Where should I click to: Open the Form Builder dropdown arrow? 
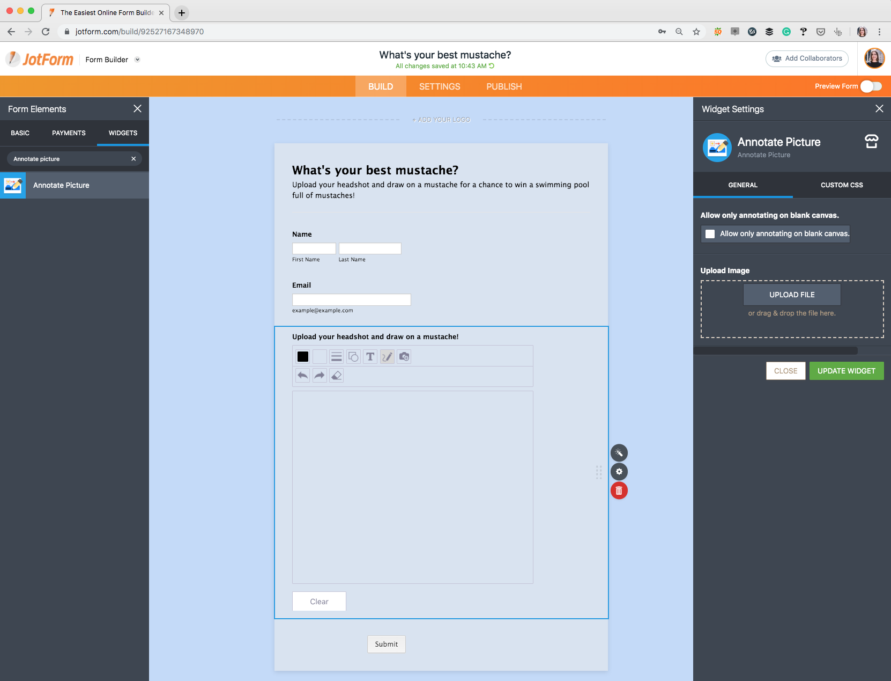point(138,60)
